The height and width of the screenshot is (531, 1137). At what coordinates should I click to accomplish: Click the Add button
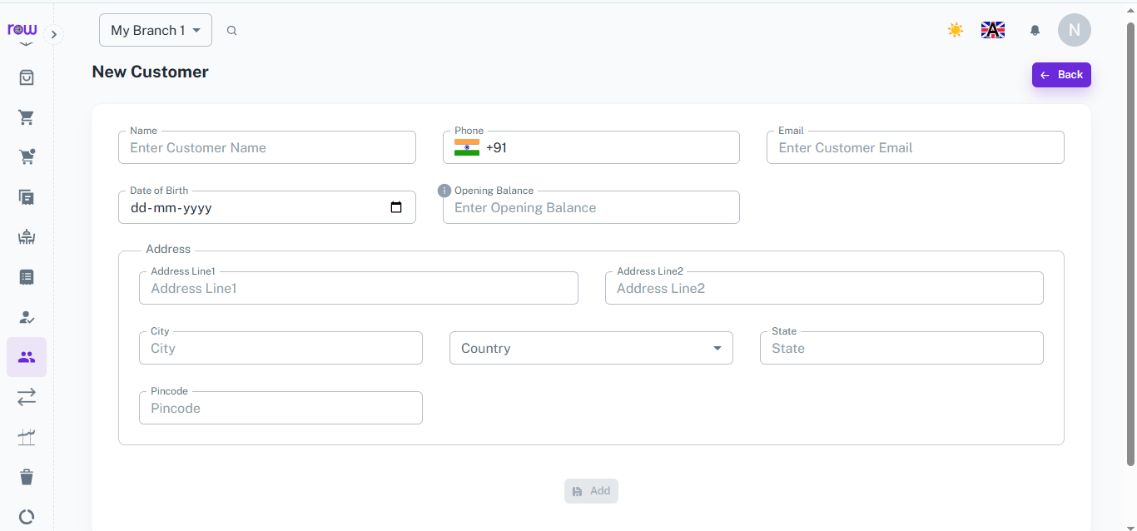pos(591,491)
